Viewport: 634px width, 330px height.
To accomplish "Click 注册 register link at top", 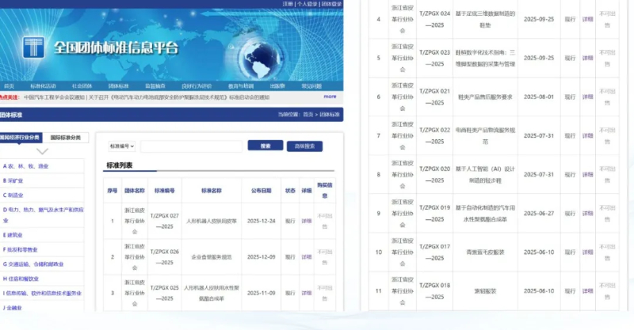I will point(288,4).
